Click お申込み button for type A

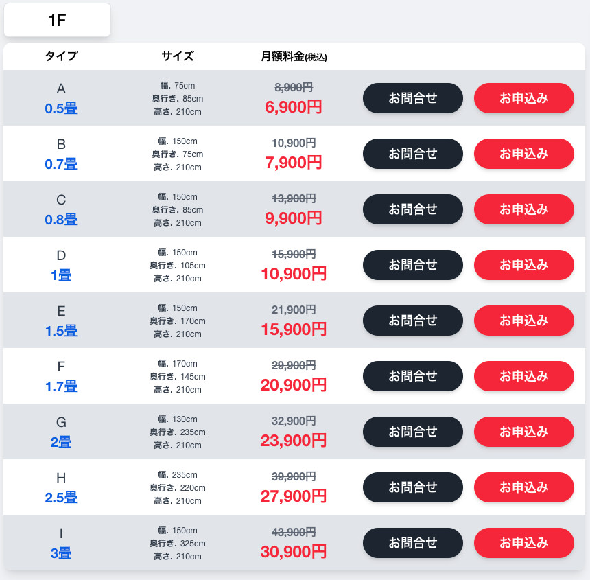tap(523, 97)
